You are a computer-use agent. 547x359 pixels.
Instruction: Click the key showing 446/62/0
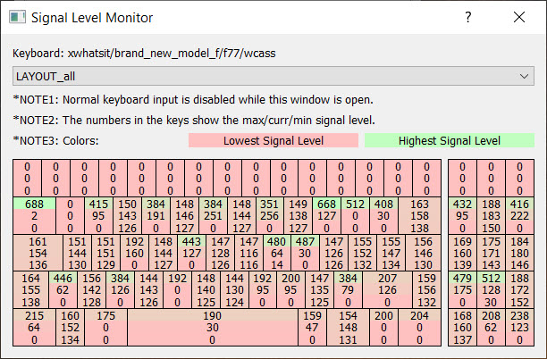[x=63, y=290]
